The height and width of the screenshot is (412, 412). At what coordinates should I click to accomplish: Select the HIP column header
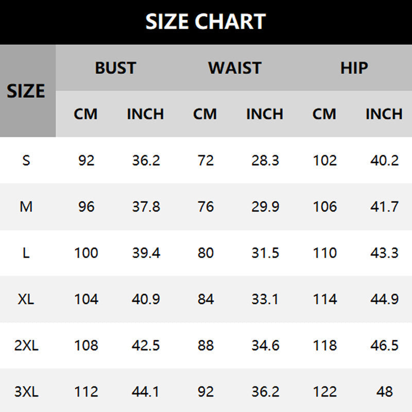[x=354, y=68]
